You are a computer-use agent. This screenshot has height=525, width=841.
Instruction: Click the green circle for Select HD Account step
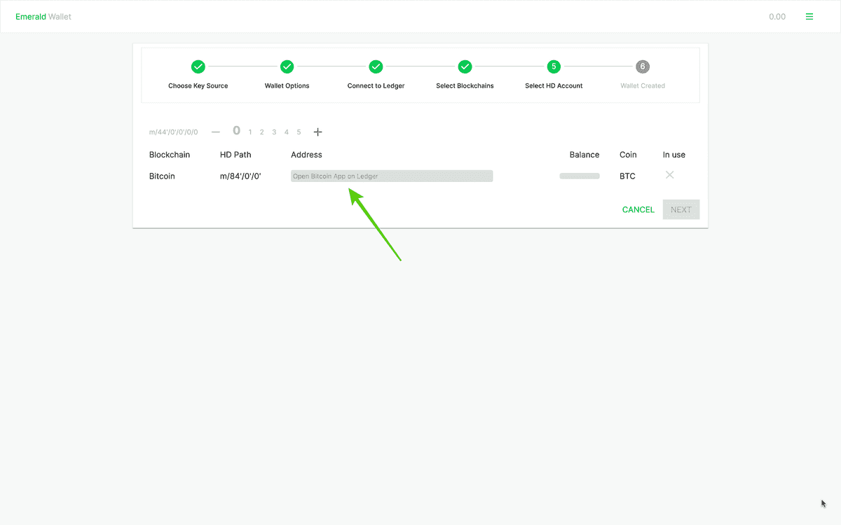pyautogui.click(x=553, y=66)
